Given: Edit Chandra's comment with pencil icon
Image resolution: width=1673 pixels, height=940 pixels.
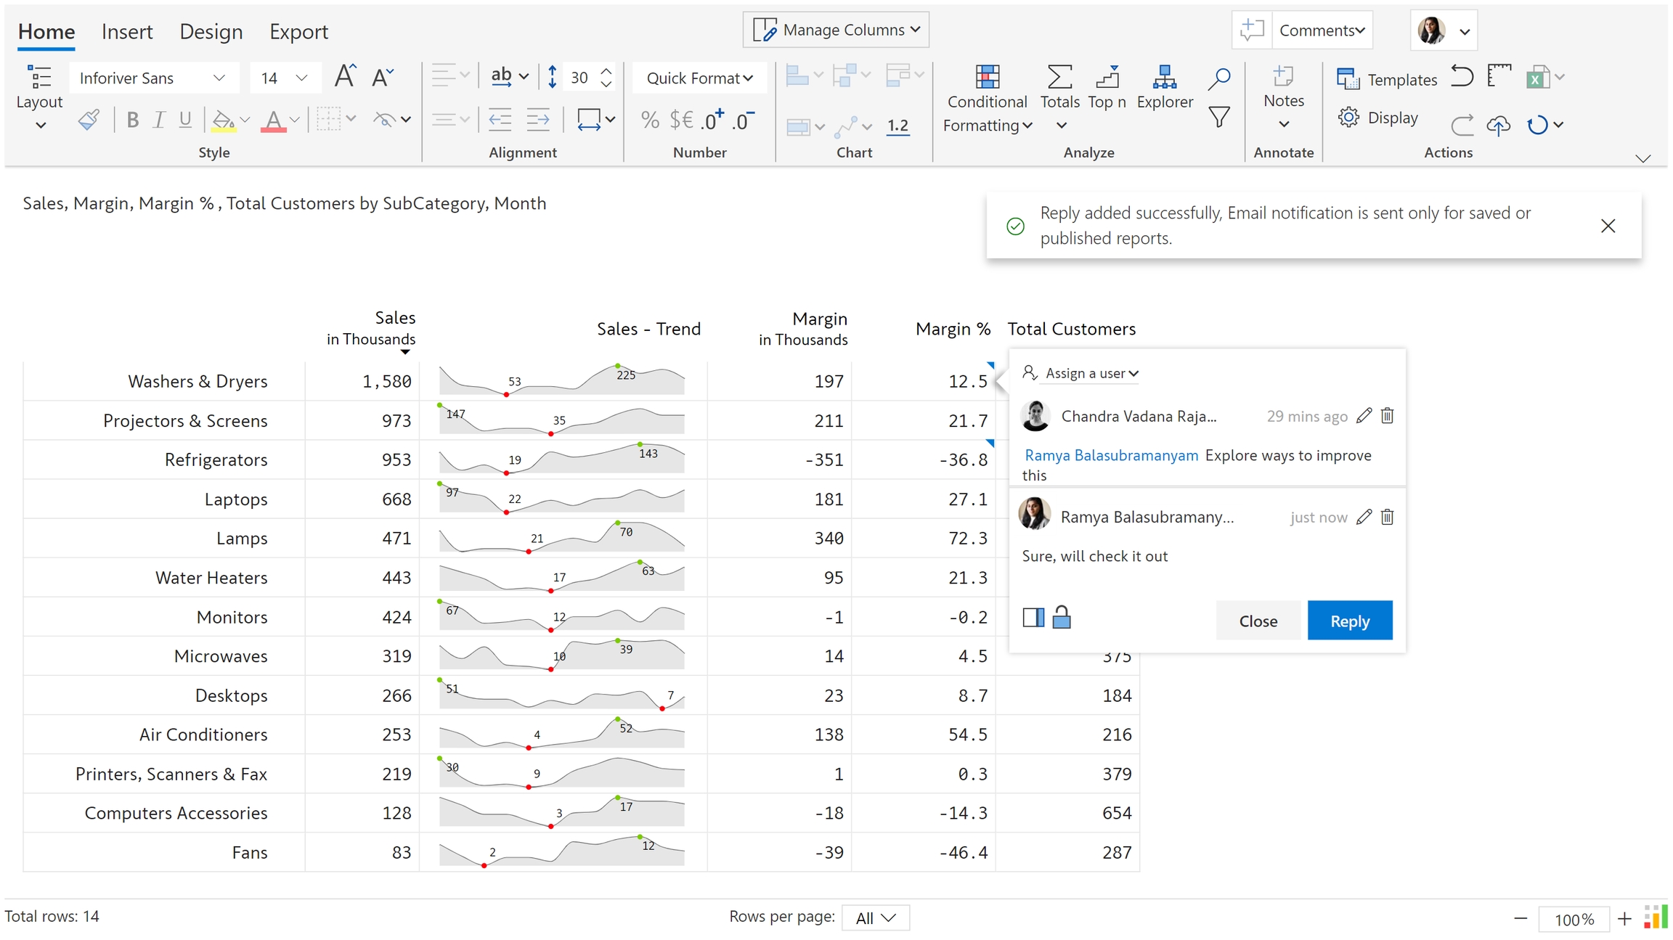Looking at the screenshot, I should pos(1364,416).
